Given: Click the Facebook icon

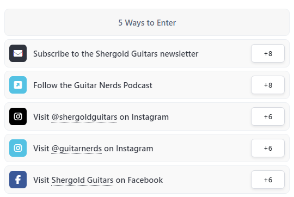Looking at the screenshot, I should pyautogui.click(x=18, y=180).
